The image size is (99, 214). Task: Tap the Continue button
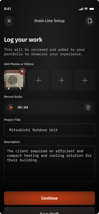(x=49, y=198)
